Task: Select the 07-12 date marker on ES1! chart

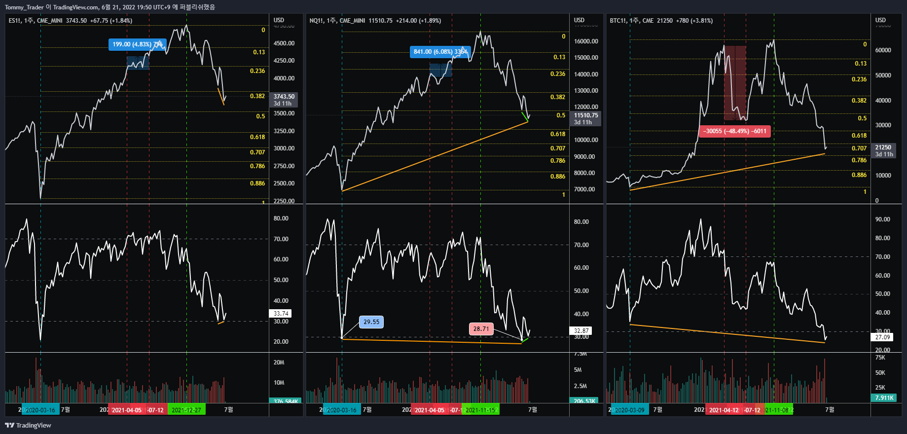Action: tap(156, 410)
